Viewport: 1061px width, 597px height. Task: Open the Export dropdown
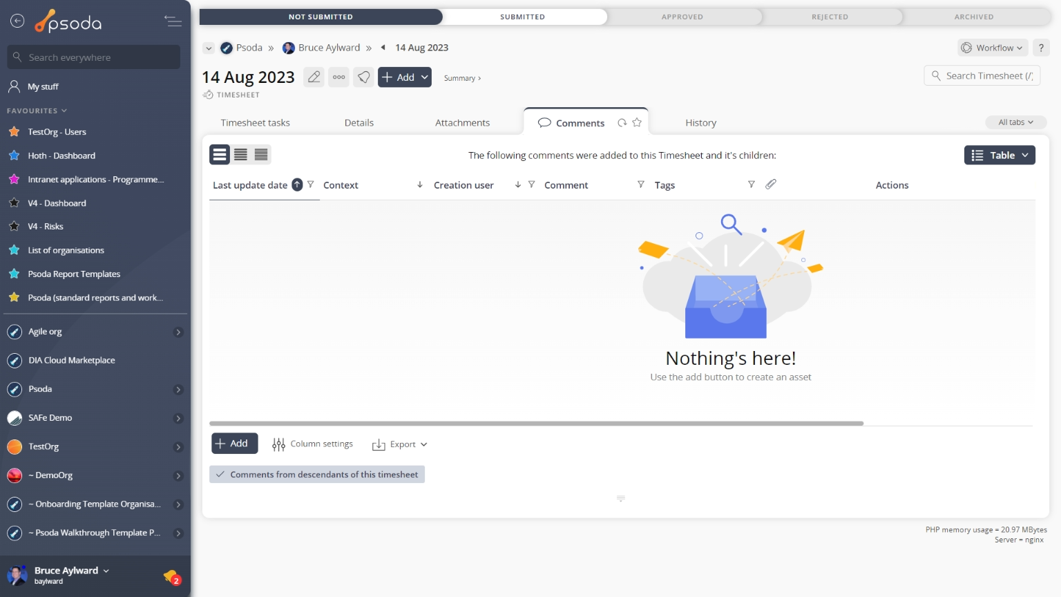[400, 444]
